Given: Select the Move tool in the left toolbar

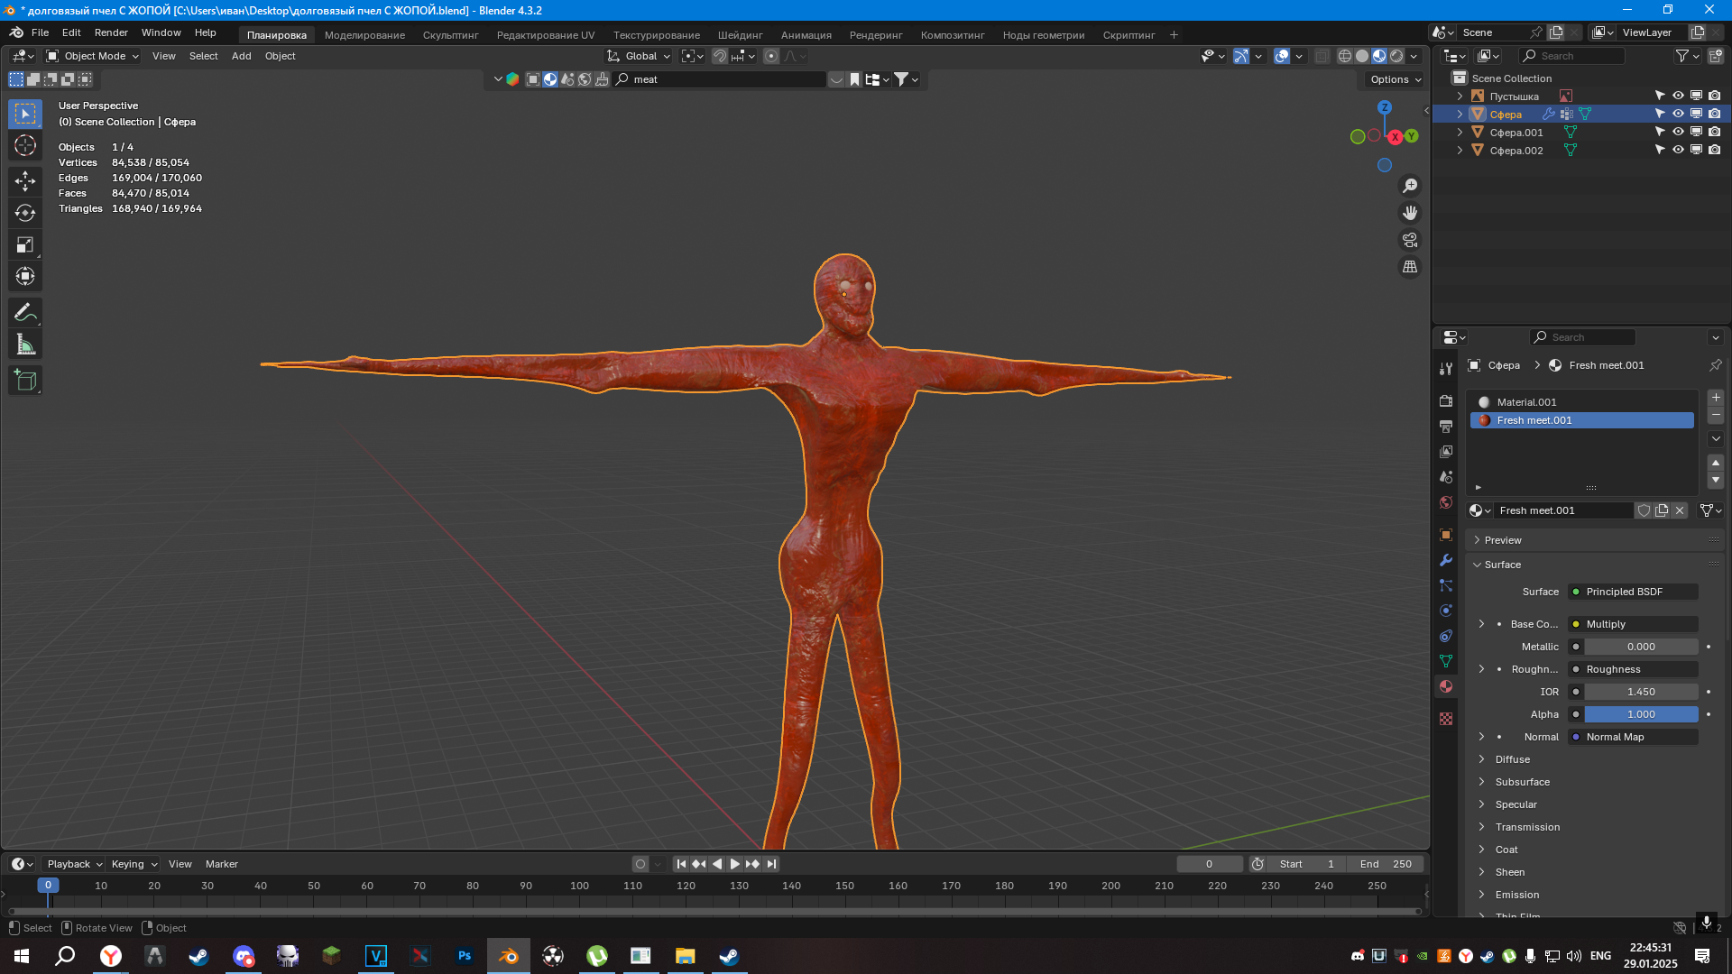Looking at the screenshot, I should tap(25, 181).
